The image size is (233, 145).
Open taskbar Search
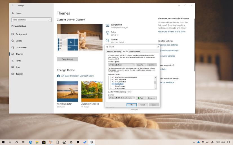[x=10, y=142]
